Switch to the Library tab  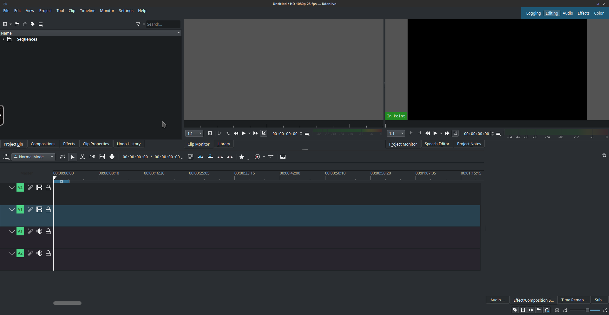(224, 144)
